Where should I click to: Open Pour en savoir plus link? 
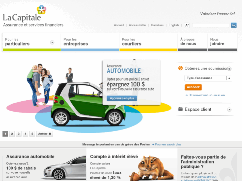pyautogui.click(x=168, y=144)
